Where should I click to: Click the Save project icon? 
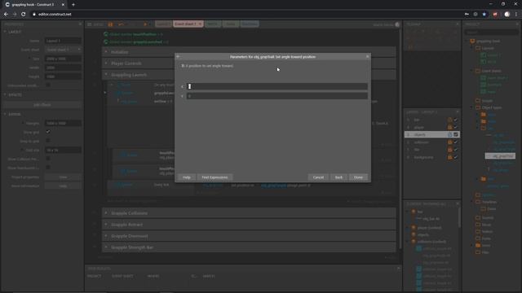click(x=111, y=24)
